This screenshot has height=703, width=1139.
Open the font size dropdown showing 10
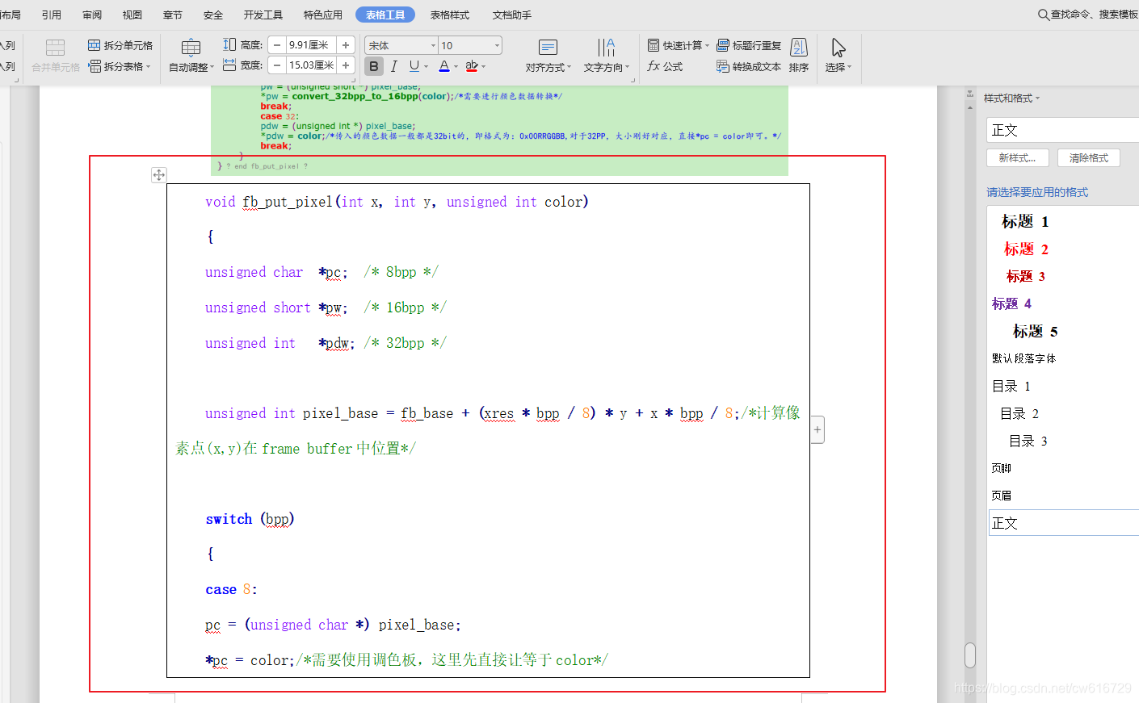[x=497, y=45]
